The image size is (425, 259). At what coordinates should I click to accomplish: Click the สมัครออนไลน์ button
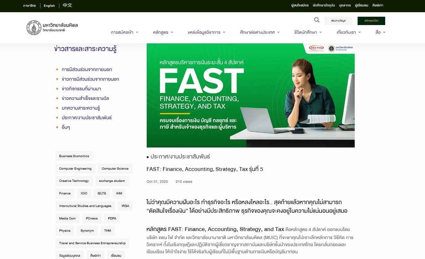coord(371,21)
